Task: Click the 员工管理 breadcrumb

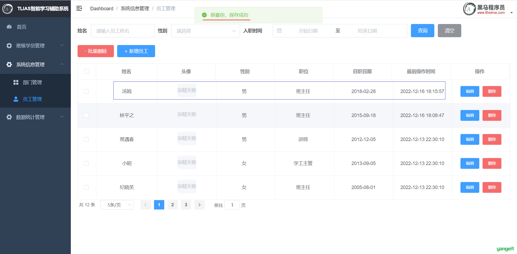Action: click(166, 9)
